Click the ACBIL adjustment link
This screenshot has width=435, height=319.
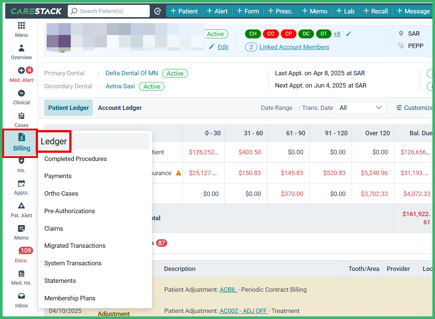(228, 290)
